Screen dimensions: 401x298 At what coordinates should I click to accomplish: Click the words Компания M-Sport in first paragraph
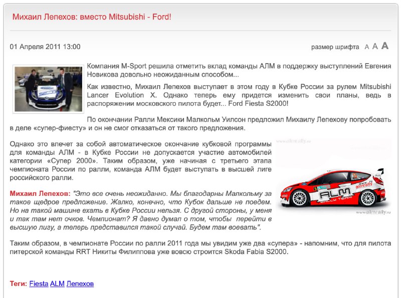coord(117,66)
